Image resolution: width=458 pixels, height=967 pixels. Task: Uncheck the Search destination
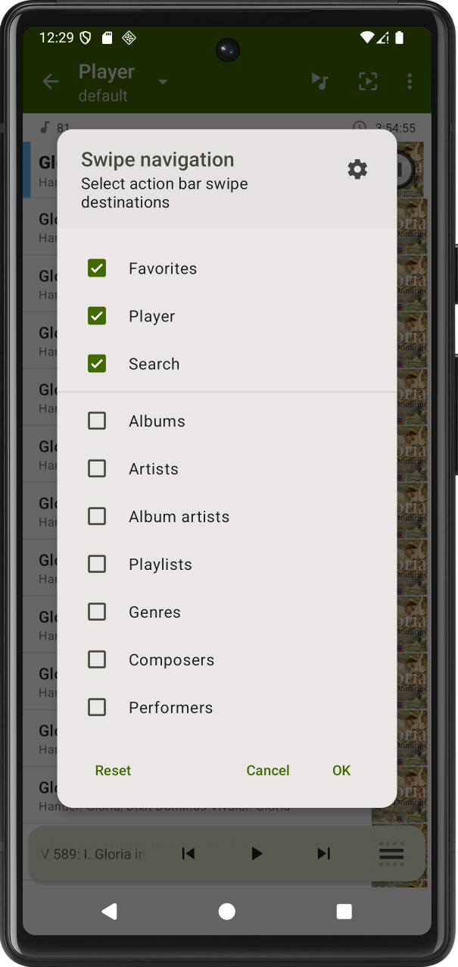tap(97, 364)
